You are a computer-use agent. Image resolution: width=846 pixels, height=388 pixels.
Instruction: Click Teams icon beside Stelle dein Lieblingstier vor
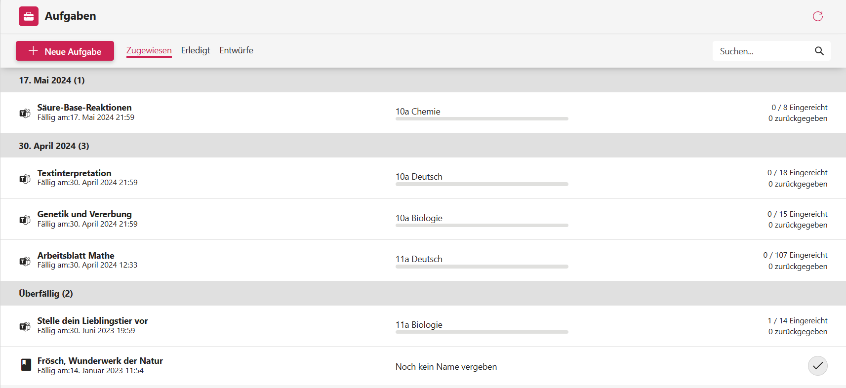25,326
